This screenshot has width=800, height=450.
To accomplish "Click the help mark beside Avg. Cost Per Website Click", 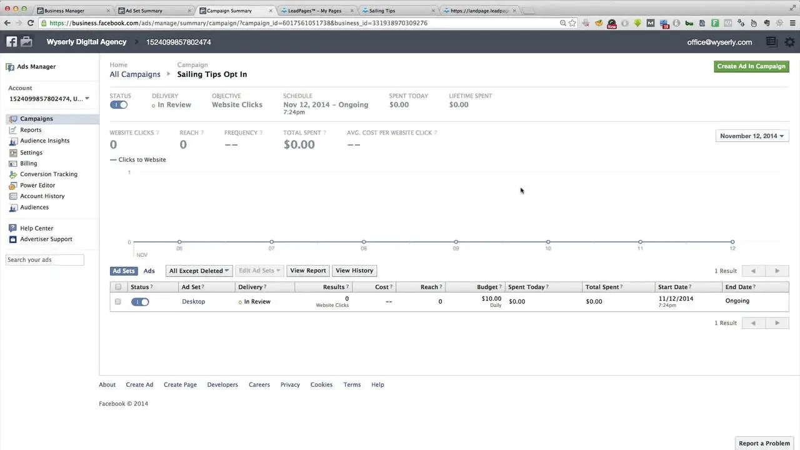I will (x=436, y=133).
